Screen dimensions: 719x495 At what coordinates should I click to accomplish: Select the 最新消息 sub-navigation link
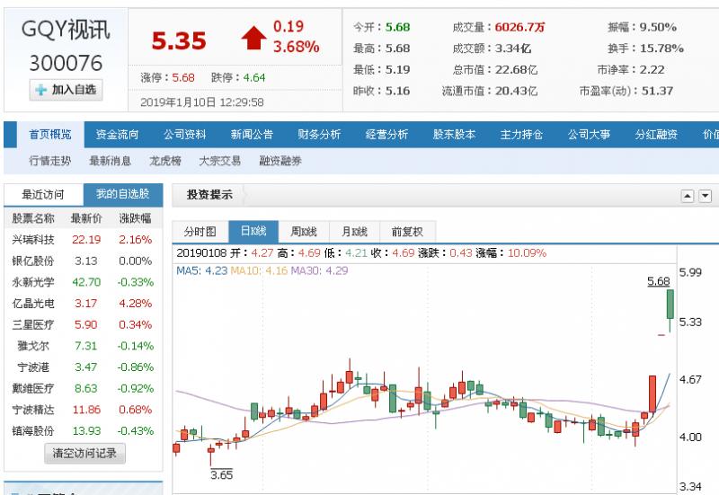click(x=110, y=161)
